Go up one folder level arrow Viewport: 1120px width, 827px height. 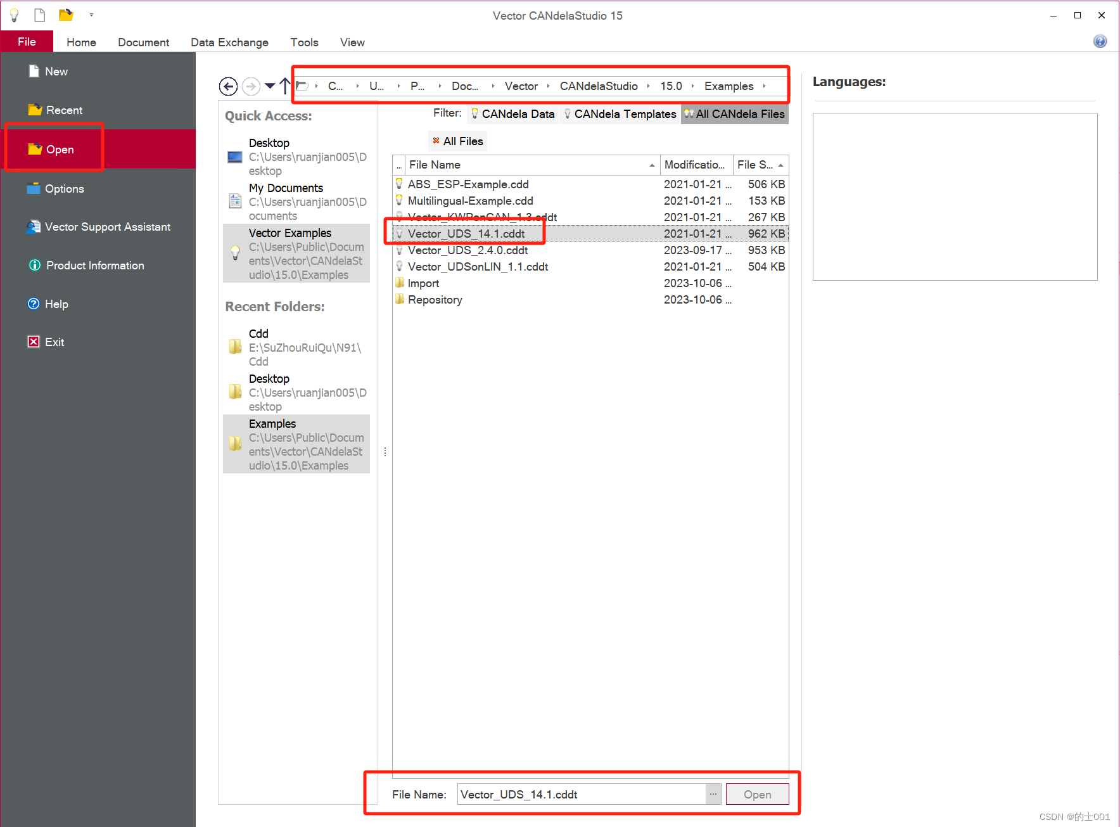coord(284,86)
